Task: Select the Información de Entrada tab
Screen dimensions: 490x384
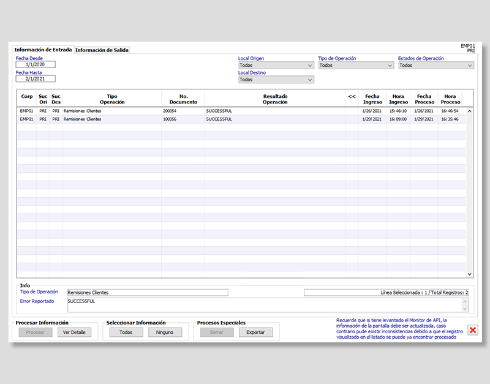Action: tap(43, 50)
